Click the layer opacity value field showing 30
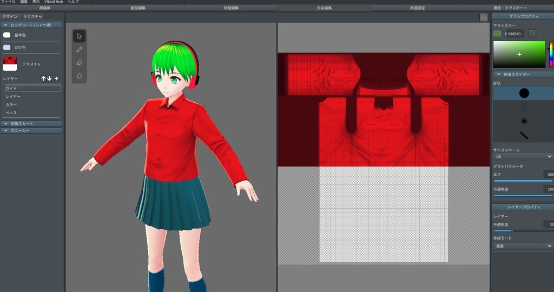The width and height of the screenshot is (554, 292). 549,224
